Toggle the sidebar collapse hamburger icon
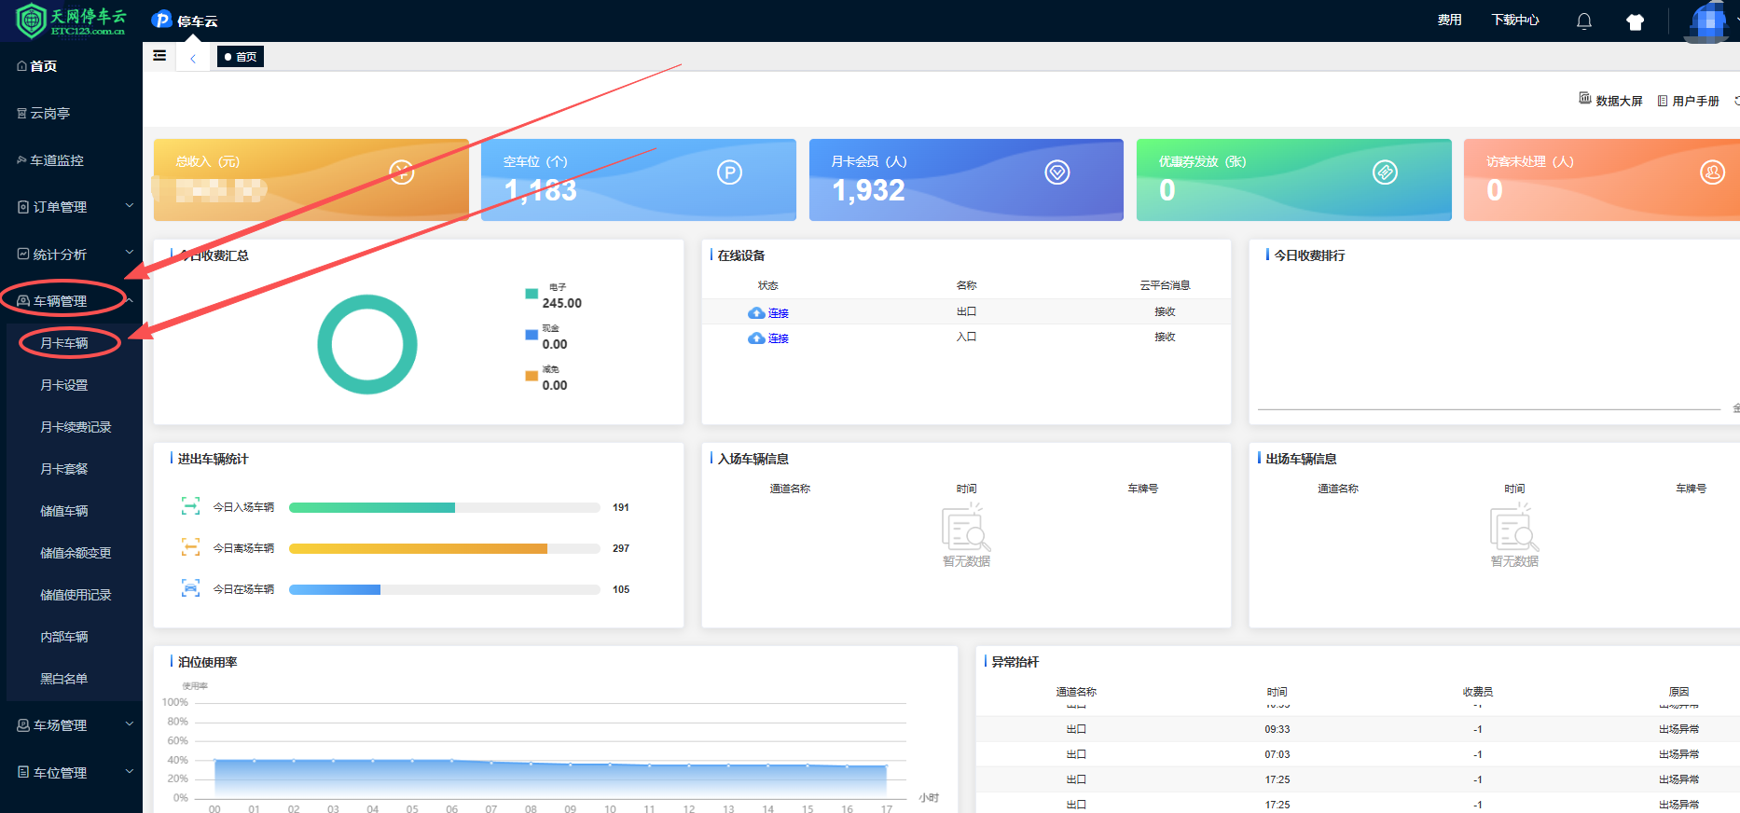The height and width of the screenshot is (813, 1740). pos(159,56)
